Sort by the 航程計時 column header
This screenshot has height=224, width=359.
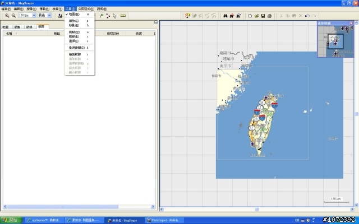113,34
